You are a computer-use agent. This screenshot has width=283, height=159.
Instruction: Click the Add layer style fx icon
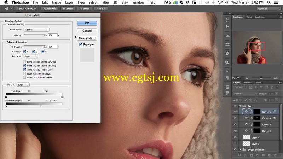pyautogui.click(x=245, y=155)
